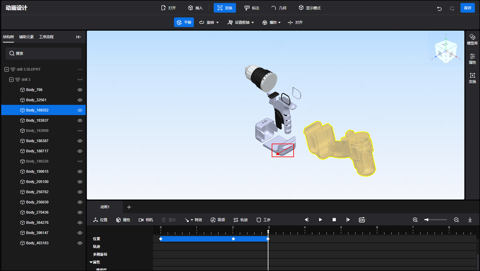Click the 工步 step button
Screen dimensions: 480x271
click(263, 220)
